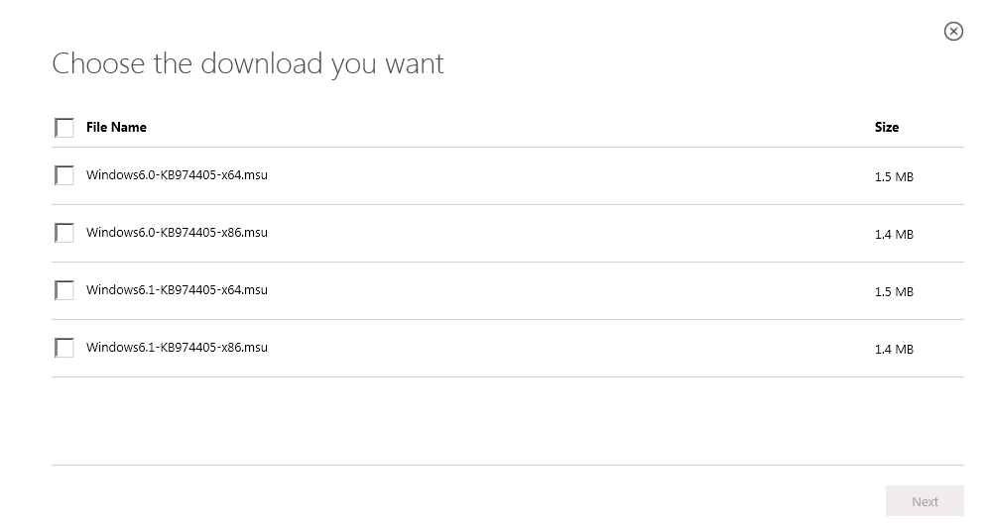Click the 1.4 MB size for Windows6.1 x86
The height and width of the screenshot is (529, 988).
coord(894,350)
